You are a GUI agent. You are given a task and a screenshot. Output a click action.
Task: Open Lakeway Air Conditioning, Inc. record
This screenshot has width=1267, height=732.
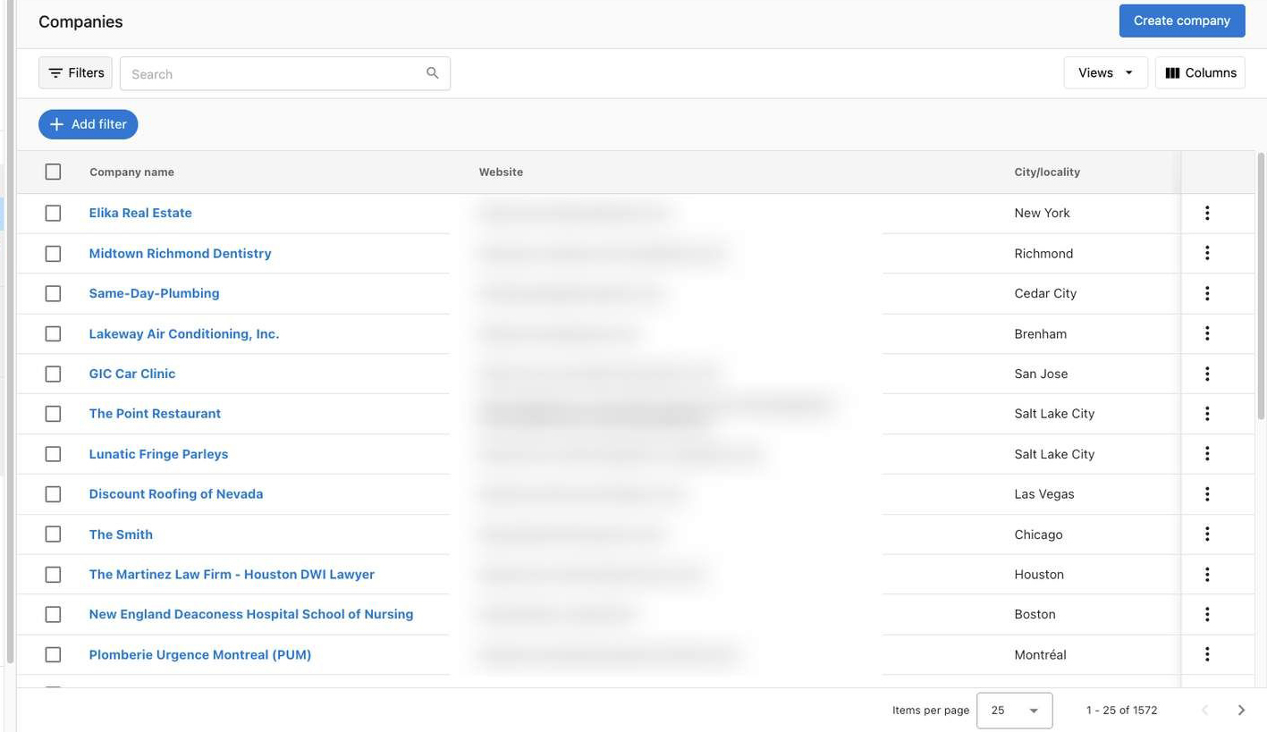pos(184,333)
